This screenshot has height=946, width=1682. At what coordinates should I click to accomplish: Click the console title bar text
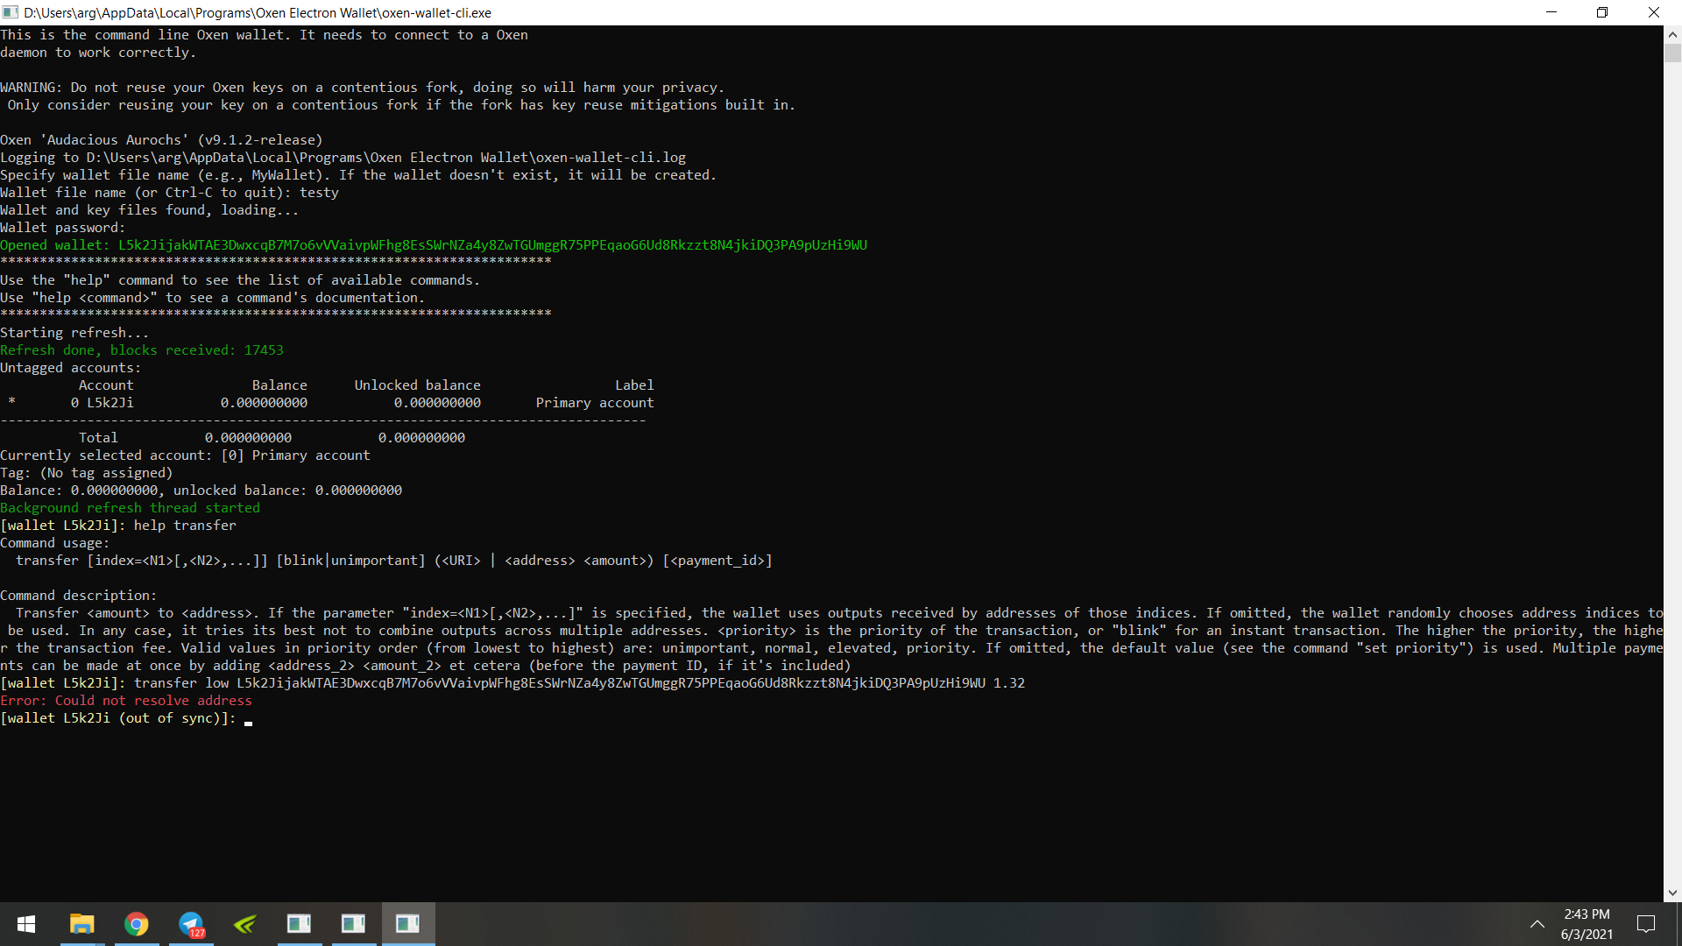258,12
